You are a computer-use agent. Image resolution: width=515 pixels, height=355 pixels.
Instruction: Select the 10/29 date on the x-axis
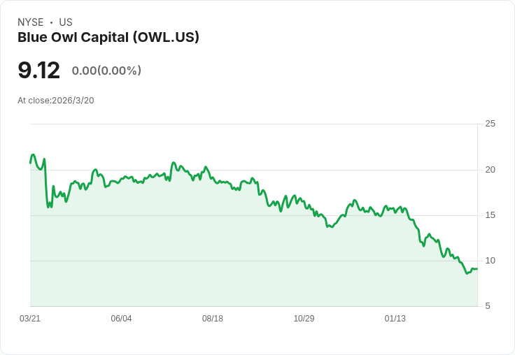[304, 319]
